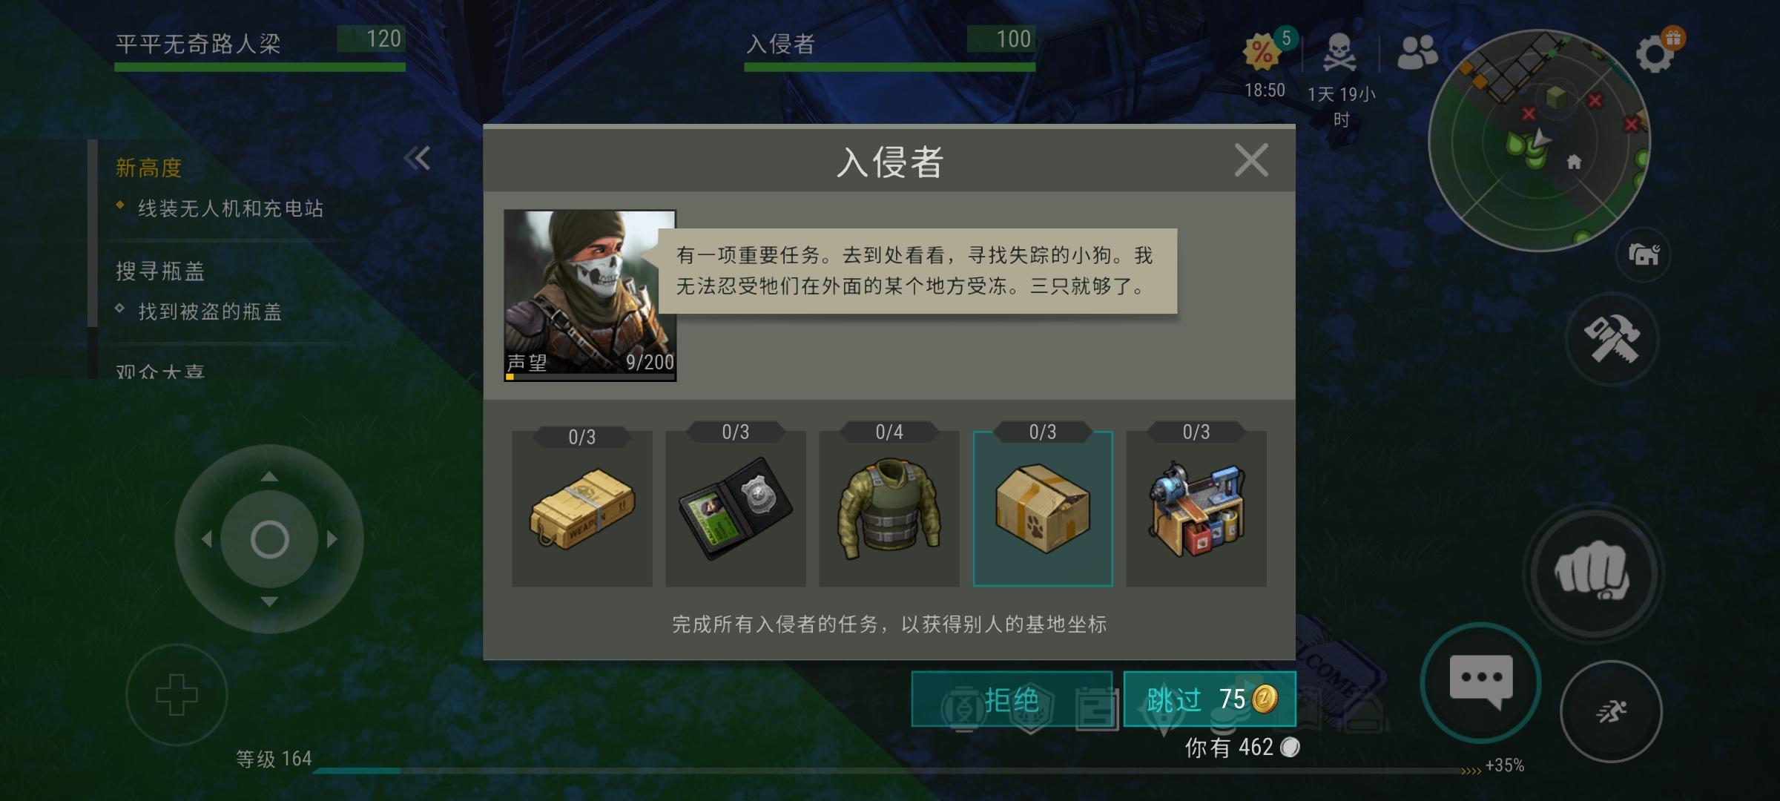This screenshot has height=801, width=1780.
Task: Collapse the quest list with double chevron
Action: click(417, 158)
